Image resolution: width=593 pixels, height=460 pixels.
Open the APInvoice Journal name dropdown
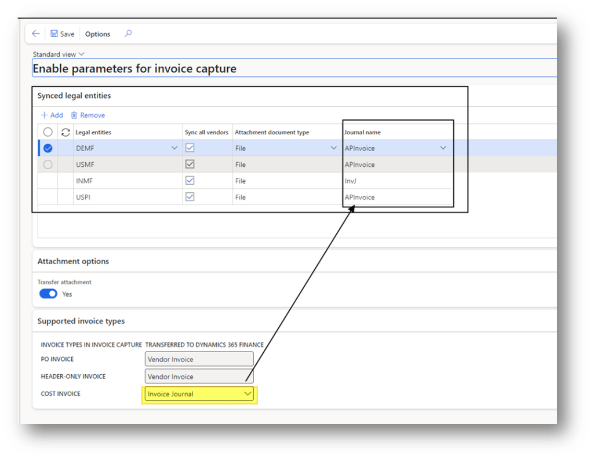click(x=443, y=148)
